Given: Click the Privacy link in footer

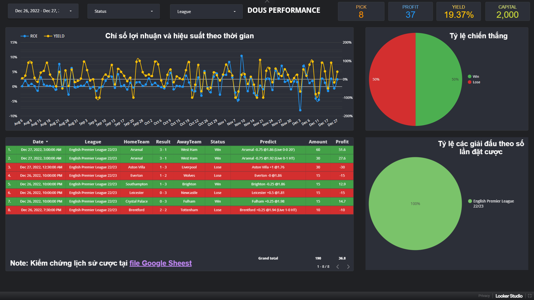Looking at the screenshot, I should [484, 296].
